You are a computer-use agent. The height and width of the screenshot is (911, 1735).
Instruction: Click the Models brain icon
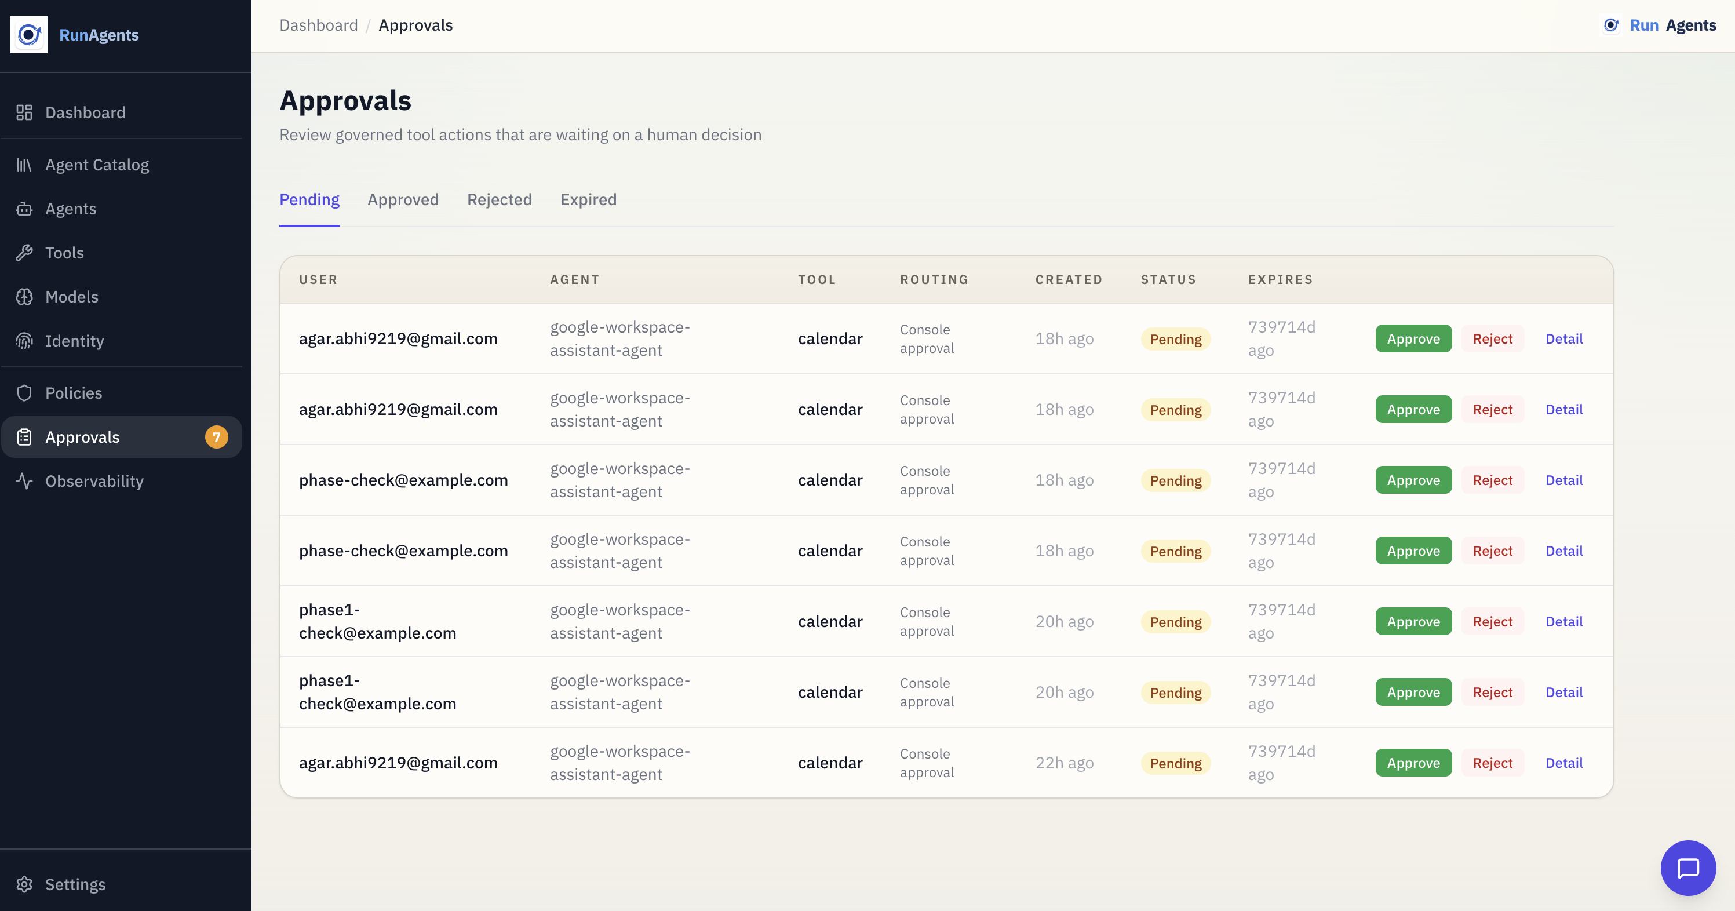pos(24,297)
